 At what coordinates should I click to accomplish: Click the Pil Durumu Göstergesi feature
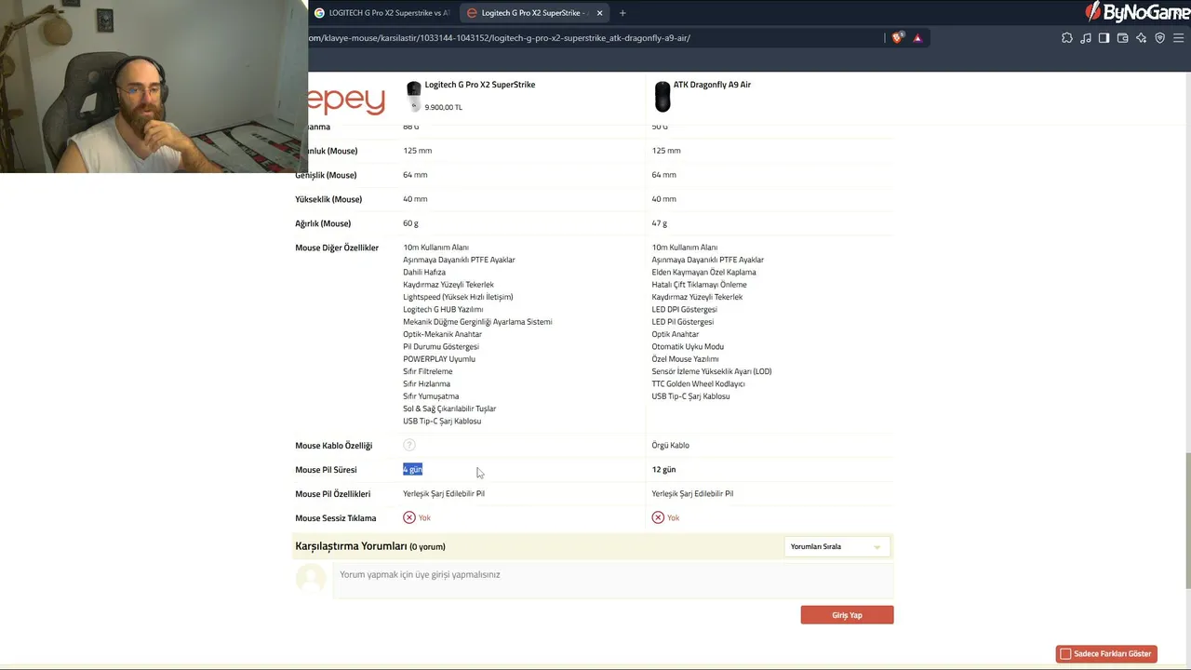(x=441, y=346)
